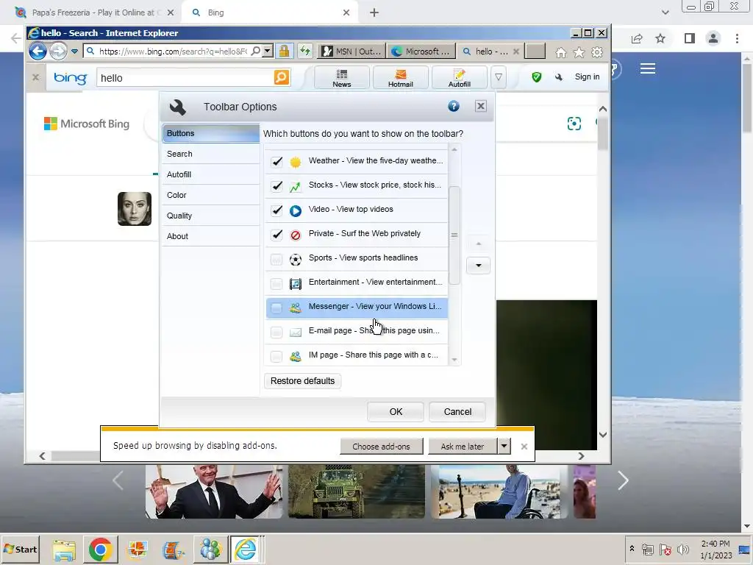
Task: Open Internet Explorer home icon
Action: (x=560, y=52)
